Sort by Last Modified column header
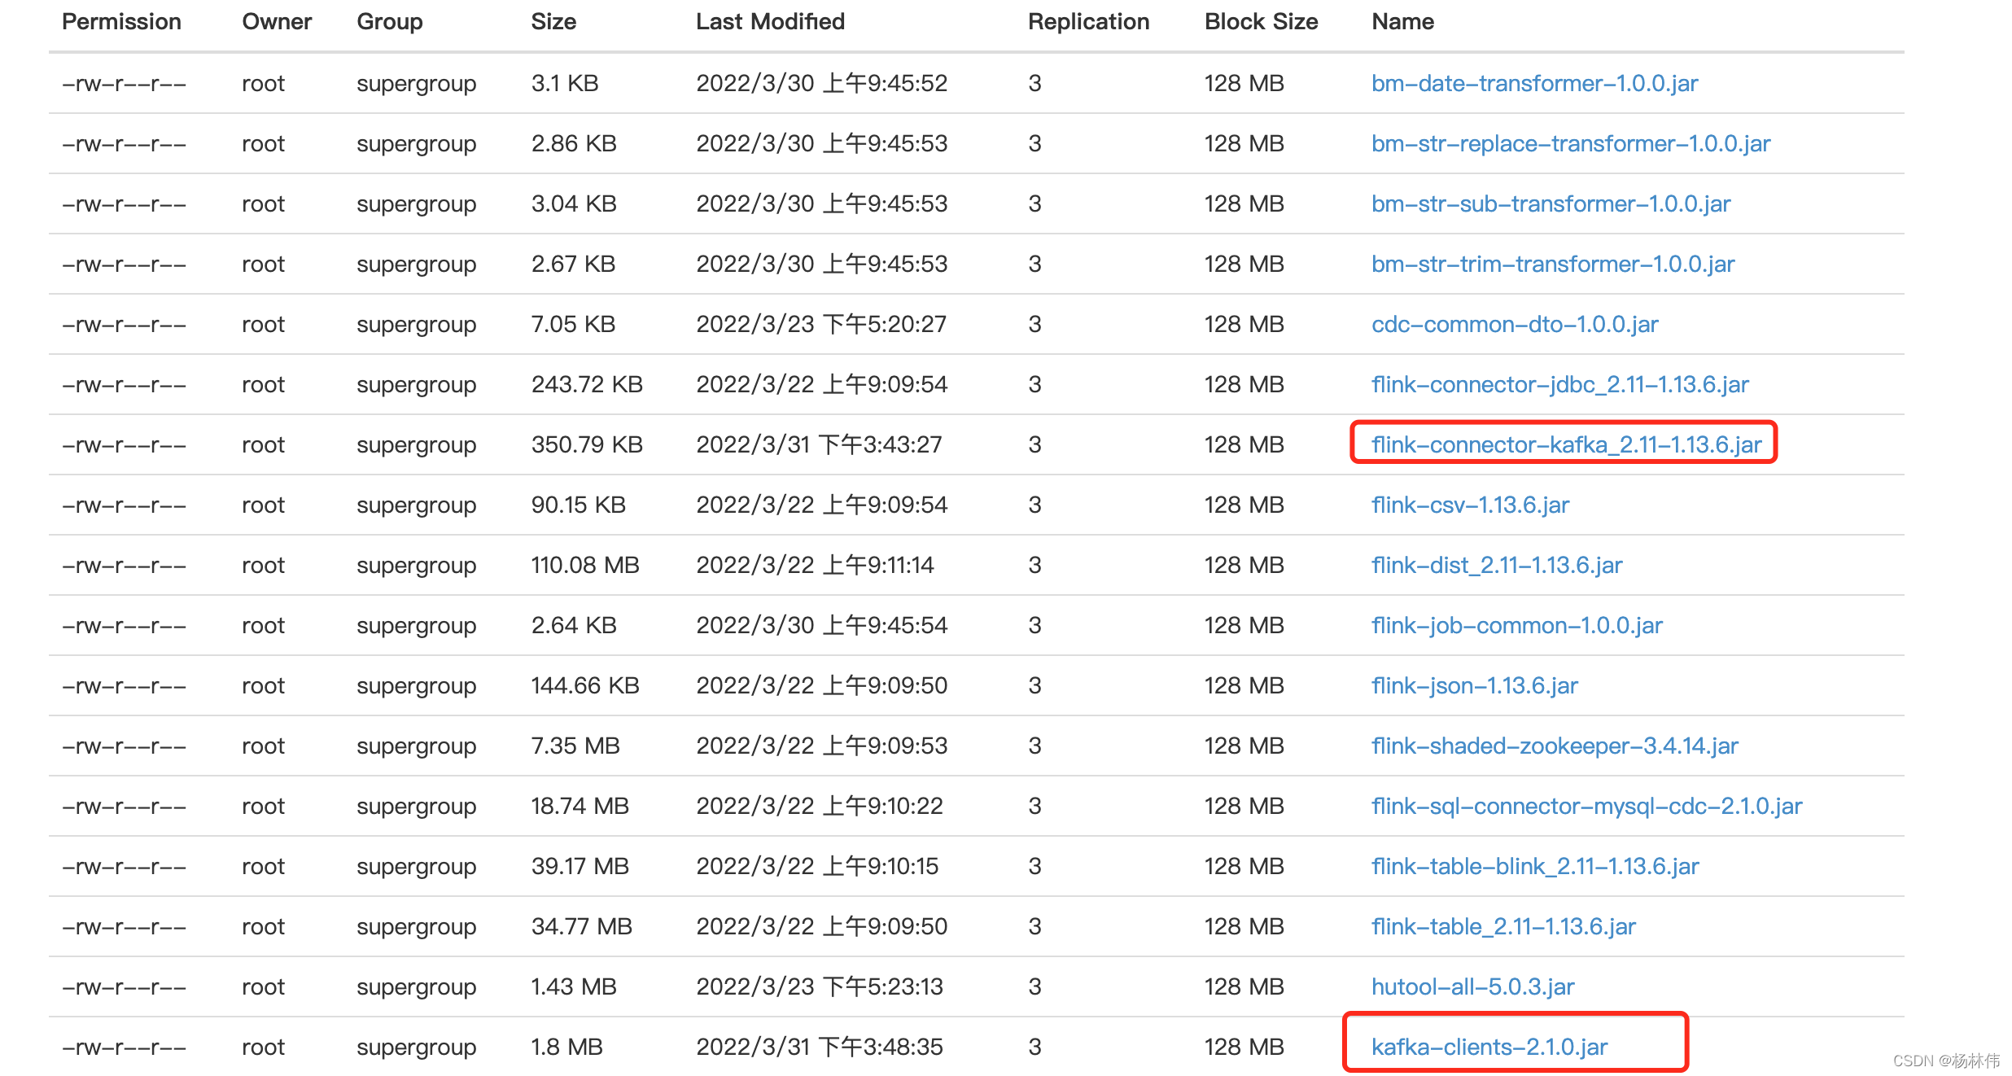This screenshot has height=1076, width=2012. [770, 22]
